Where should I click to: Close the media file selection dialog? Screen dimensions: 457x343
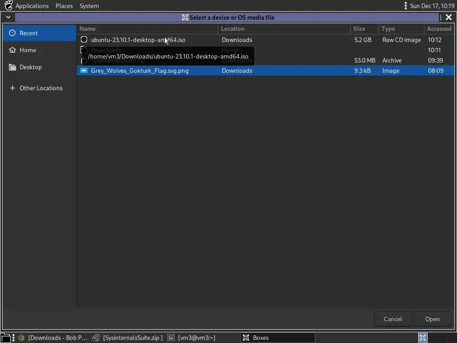pos(449,17)
